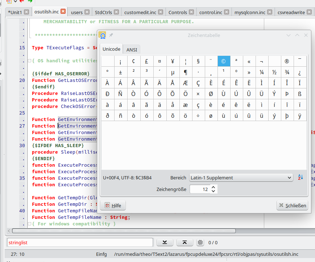This screenshot has height=262, width=315.
Task: Select the ÿ character cell
Action: click(x=300, y=116)
